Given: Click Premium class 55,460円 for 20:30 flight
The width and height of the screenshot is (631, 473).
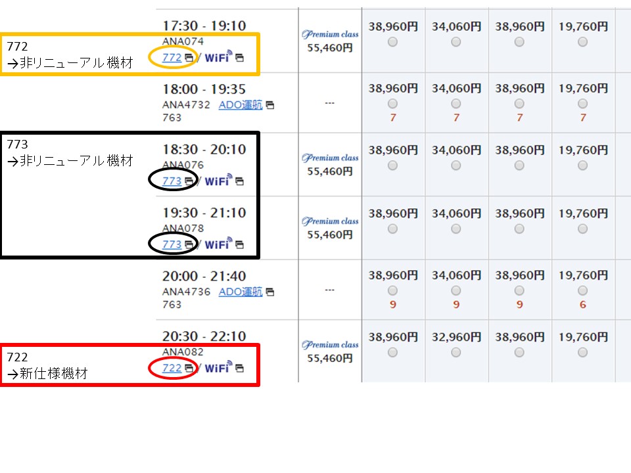Looking at the screenshot, I should pos(330,351).
